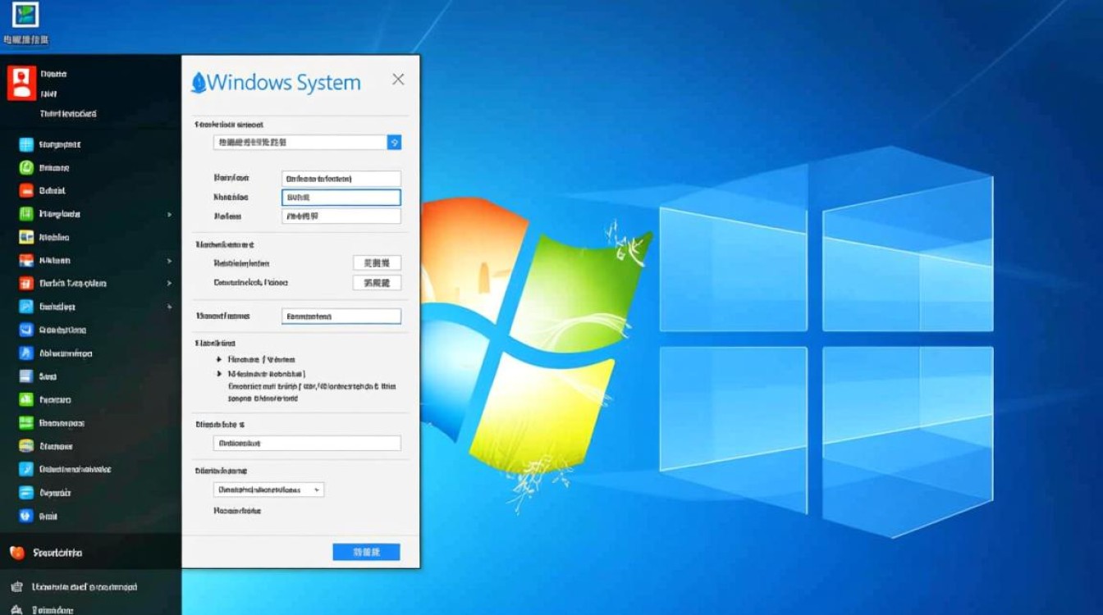The width and height of the screenshot is (1103, 615).
Task: Click the basket icon near Start menu bottom
Action: pos(16,587)
